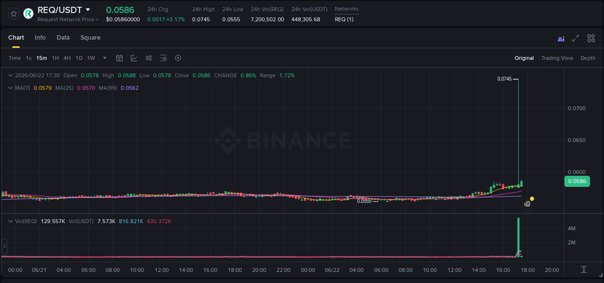Viewport: 604px width, 283px height.
Task: Select the 1s interval
Action: 29,58
